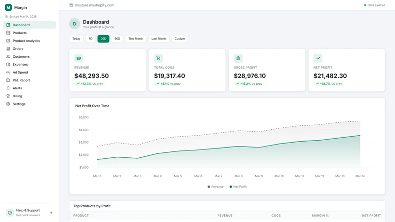Select the Last Month range tab

158,39
